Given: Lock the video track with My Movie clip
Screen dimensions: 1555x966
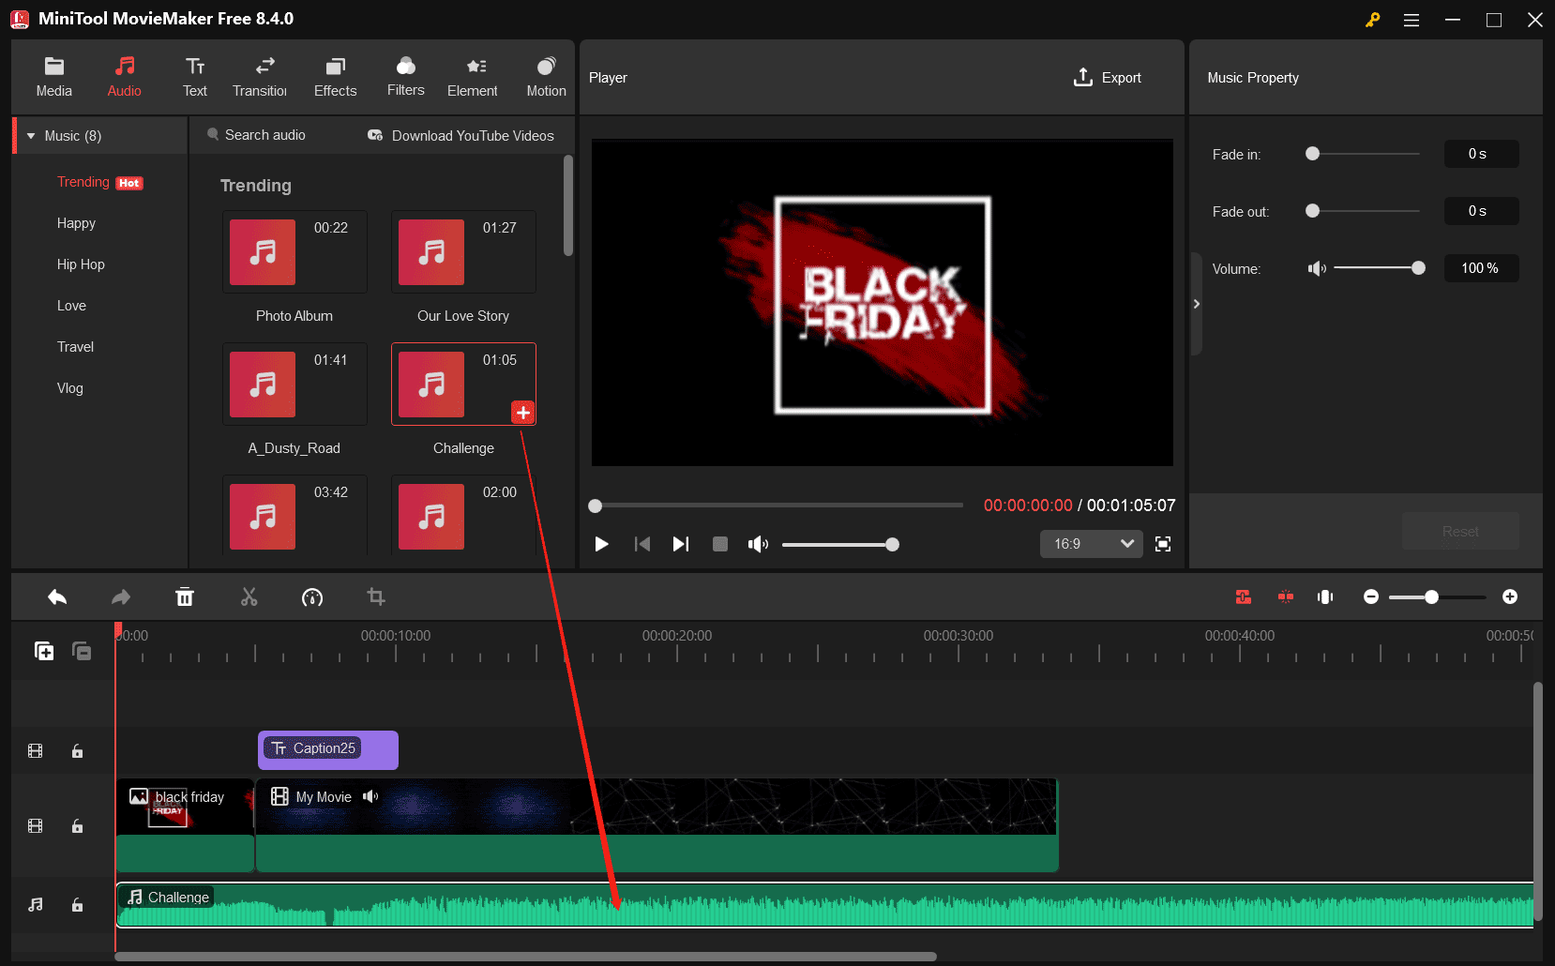Looking at the screenshot, I should [77, 826].
